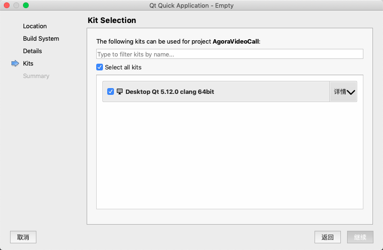Viewport: 383px width, 250px height.
Task: Continue with the 继续 button
Action: [x=360, y=237]
